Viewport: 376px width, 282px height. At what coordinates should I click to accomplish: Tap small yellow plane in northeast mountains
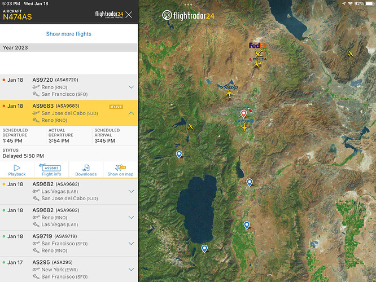[351, 54]
